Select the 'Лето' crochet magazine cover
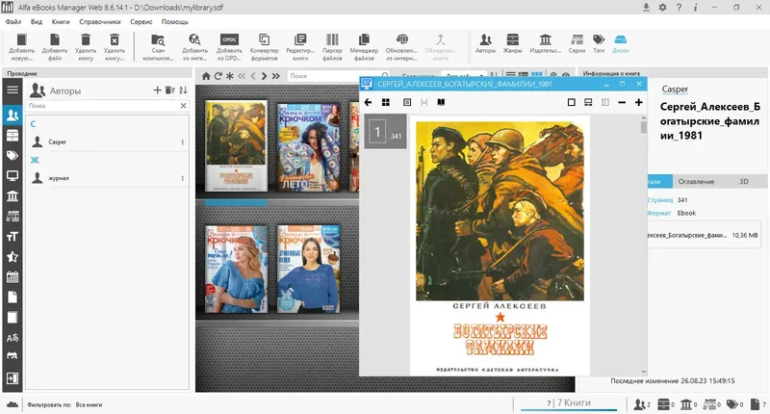This screenshot has height=414, width=770. (x=308, y=146)
